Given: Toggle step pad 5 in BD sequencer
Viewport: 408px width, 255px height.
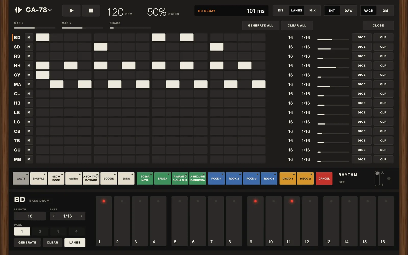Looking at the screenshot, I should coord(180,221).
